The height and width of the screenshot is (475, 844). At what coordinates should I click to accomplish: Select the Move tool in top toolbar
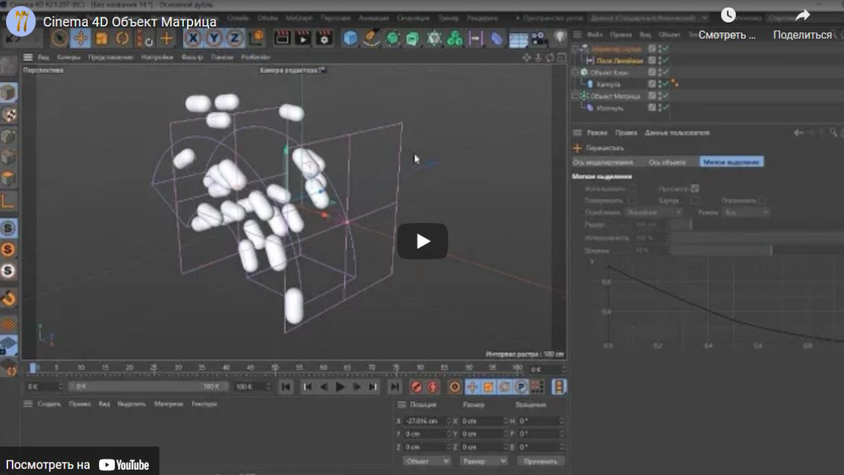coord(80,38)
